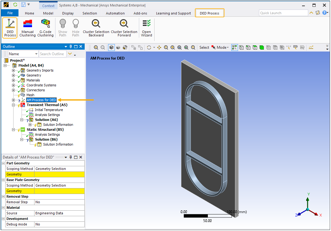Click the DED Process ribbon button
This screenshot has height=231, width=331.
click(10, 28)
